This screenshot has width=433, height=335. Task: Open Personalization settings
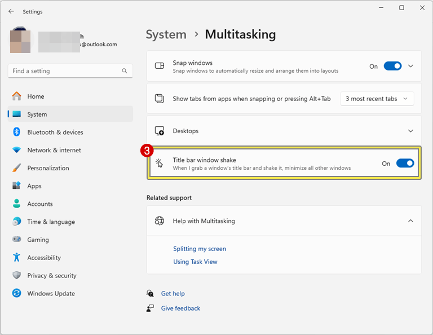[x=70, y=168]
